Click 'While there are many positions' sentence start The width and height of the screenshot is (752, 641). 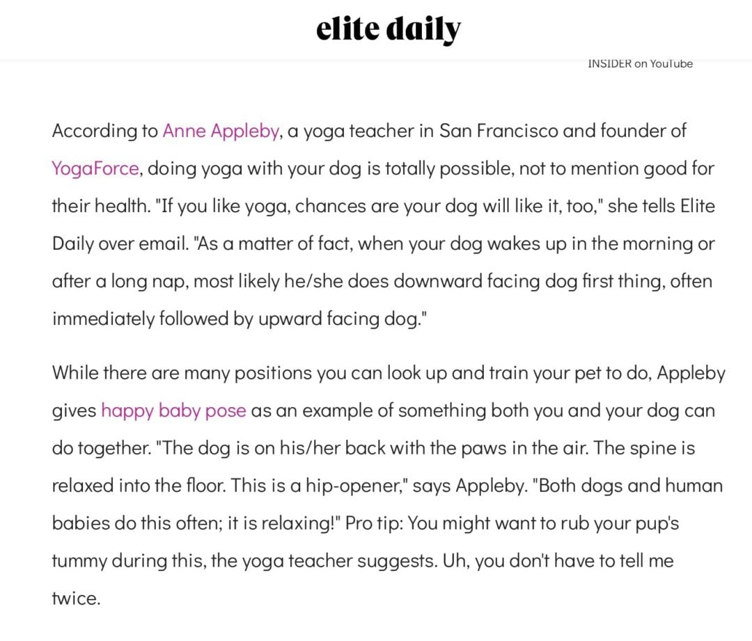(x=182, y=373)
